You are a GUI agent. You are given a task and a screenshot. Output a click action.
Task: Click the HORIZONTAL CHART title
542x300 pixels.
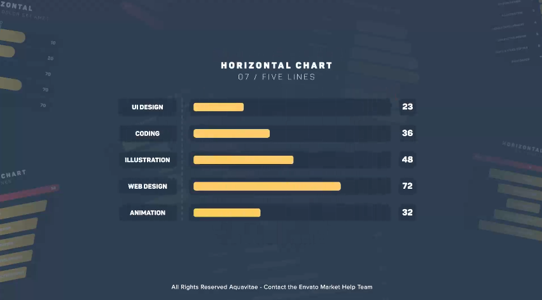pos(277,65)
